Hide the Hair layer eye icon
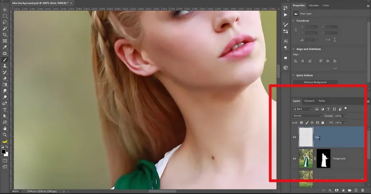This screenshot has width=371, height=194. (294, 137)
